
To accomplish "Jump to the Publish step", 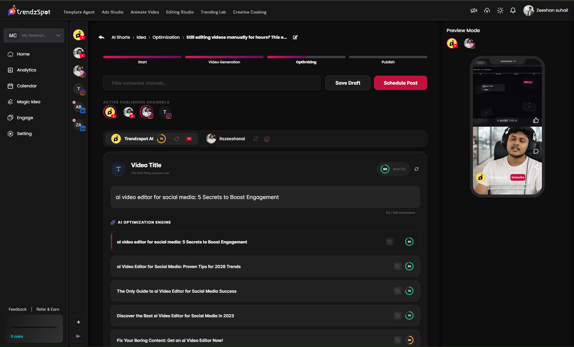I will pos(388,60).
